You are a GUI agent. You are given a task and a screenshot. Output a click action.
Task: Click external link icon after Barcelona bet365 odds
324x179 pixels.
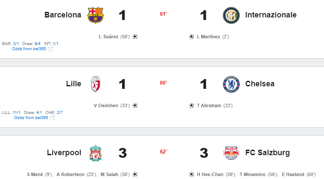point(50,49)
